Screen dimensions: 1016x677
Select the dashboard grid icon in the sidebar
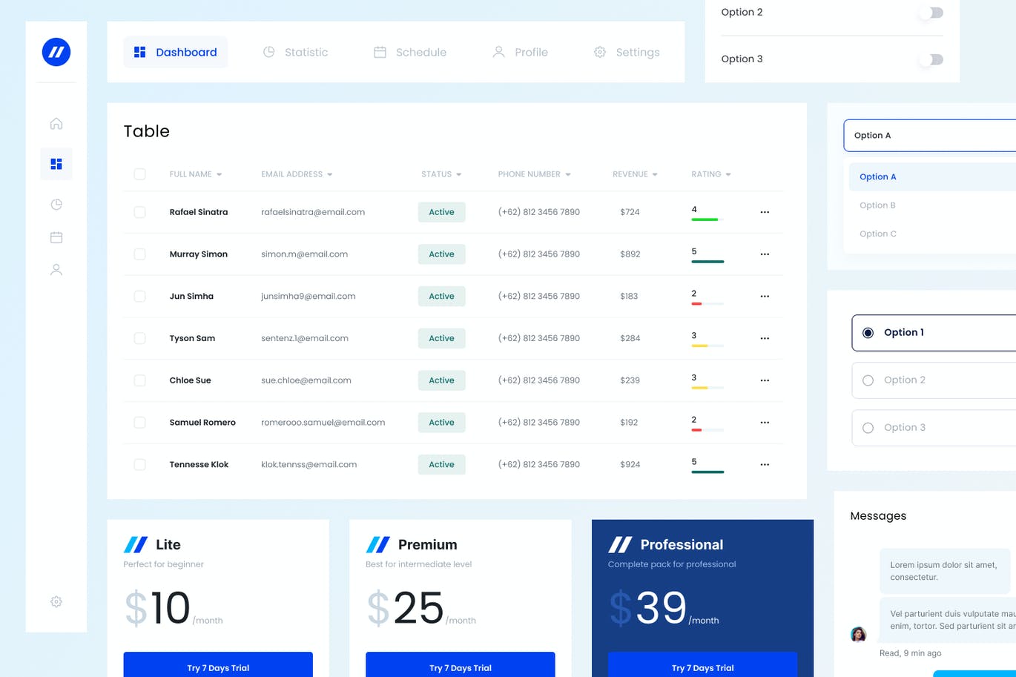click(56, 164)
